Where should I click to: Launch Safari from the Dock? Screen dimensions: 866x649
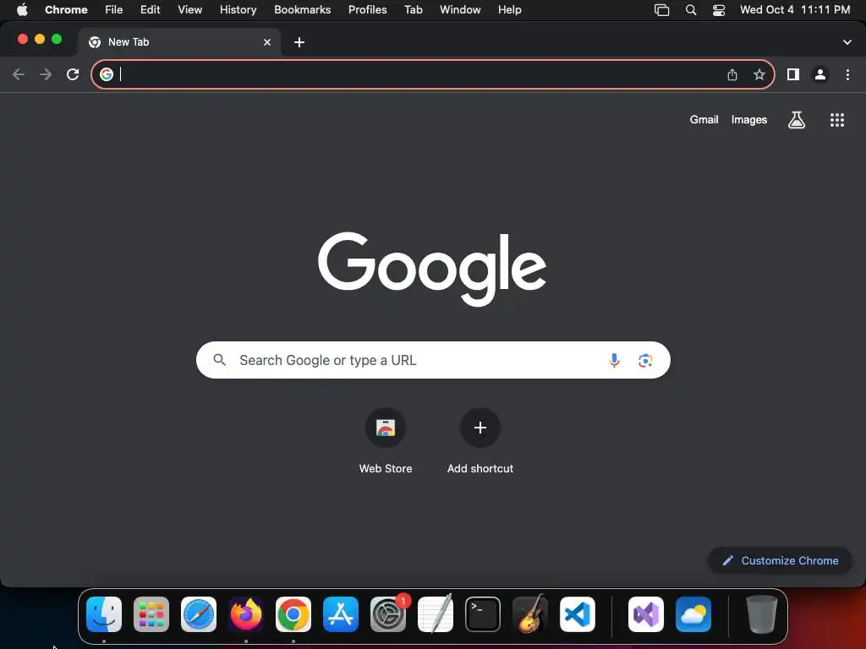pyautogui.click(x=199, y=614)
